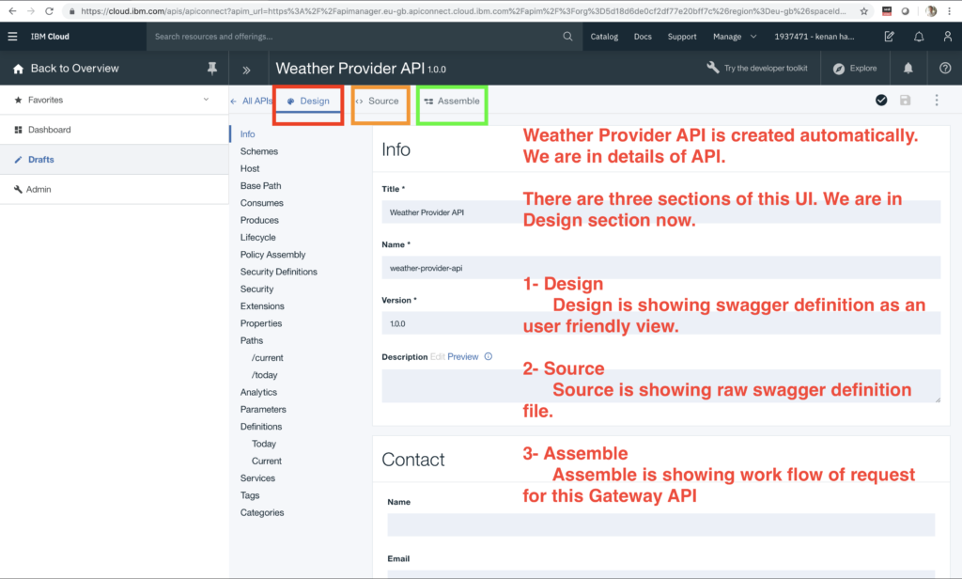Click the red browser extension icon
Image resolution: width=962 pixels, height=579 pixels.
[887, 11]
